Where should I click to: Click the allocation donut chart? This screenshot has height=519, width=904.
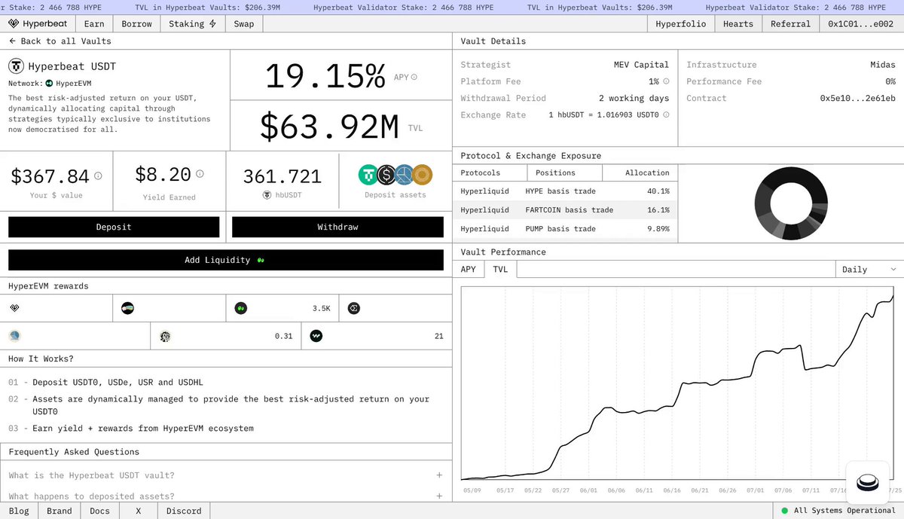tap(790, 203)
